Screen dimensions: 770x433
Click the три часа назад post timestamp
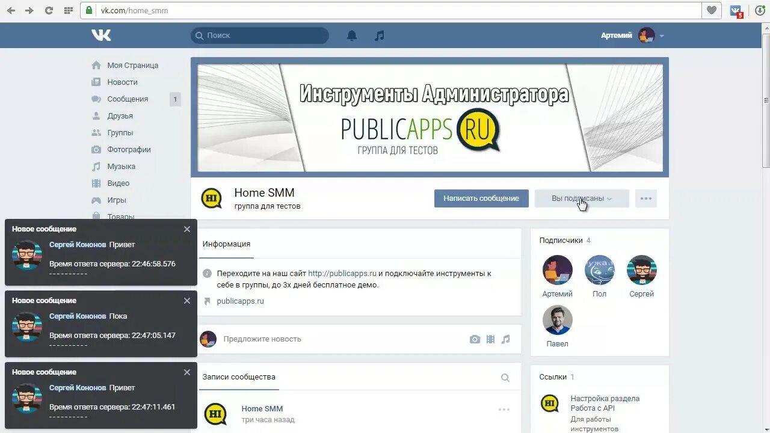tap(268, 420)
